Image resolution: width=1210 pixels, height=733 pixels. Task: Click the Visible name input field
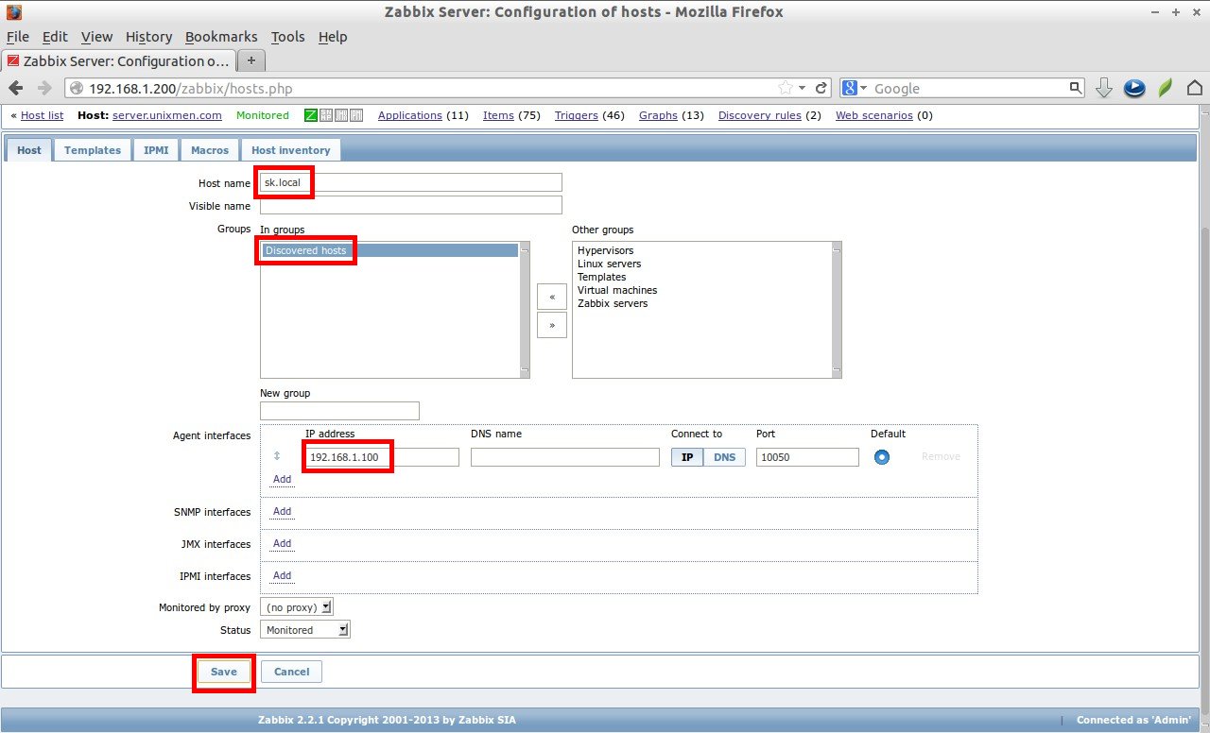tap(411, 205)
